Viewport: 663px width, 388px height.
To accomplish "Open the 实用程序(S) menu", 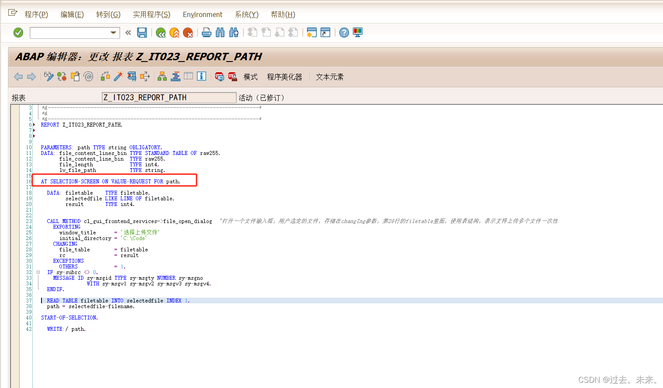I will point(152,14).
